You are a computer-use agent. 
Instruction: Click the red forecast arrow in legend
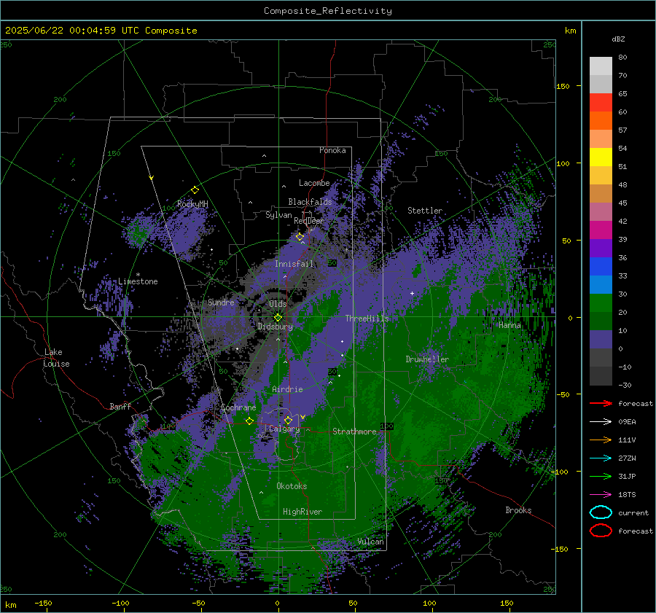click(601, 403)
